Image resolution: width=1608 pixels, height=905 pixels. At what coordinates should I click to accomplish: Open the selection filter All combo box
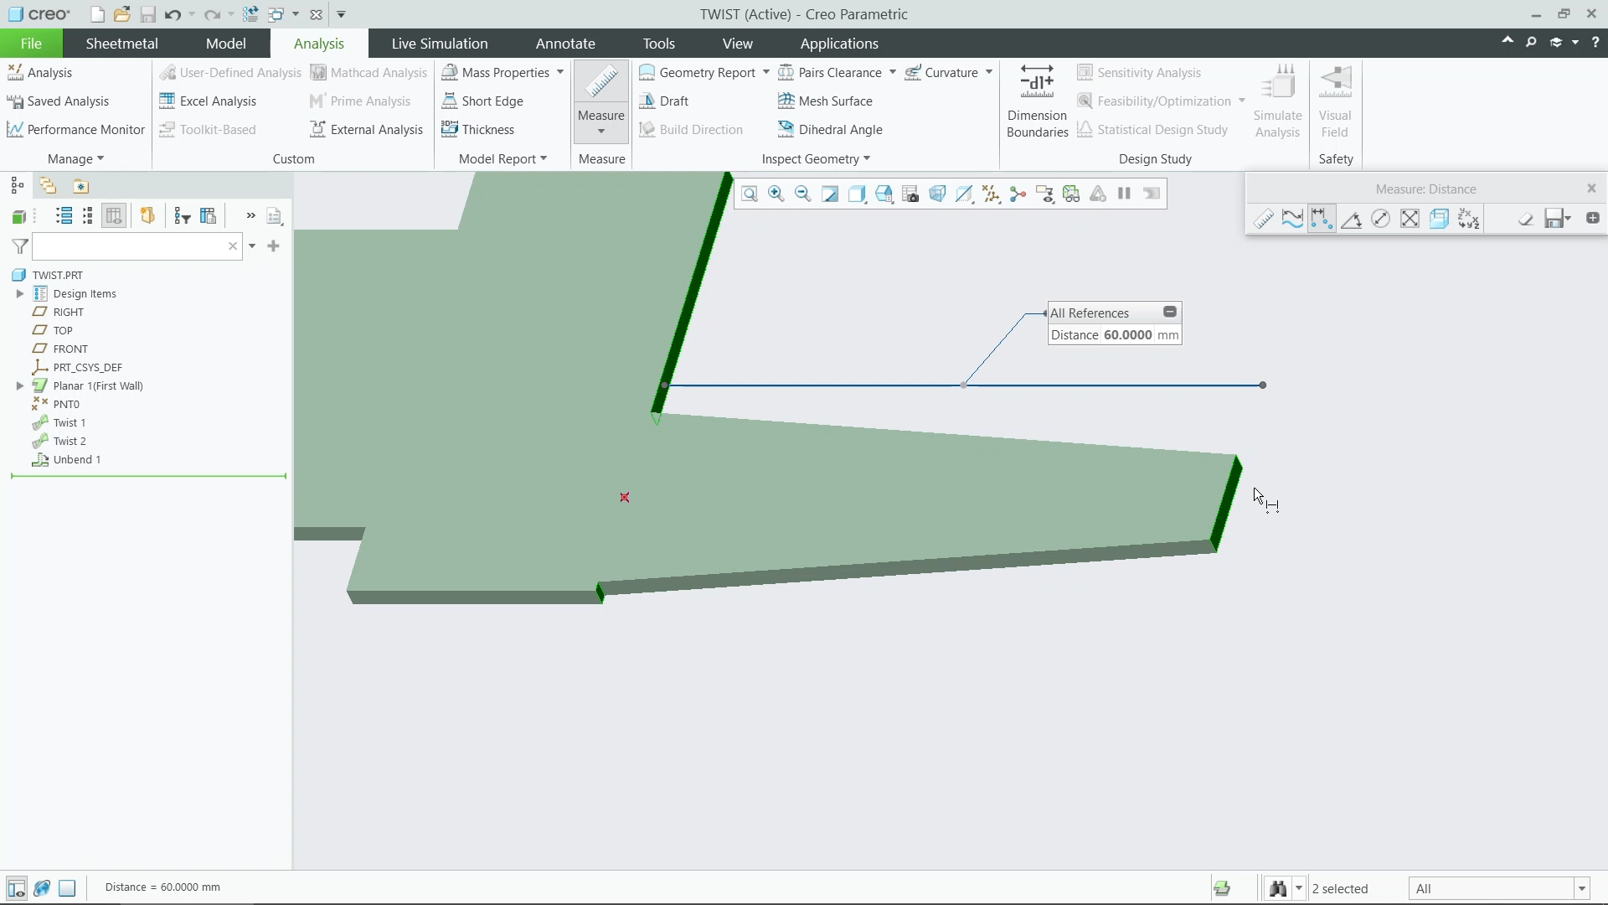tap(1499, 889)
